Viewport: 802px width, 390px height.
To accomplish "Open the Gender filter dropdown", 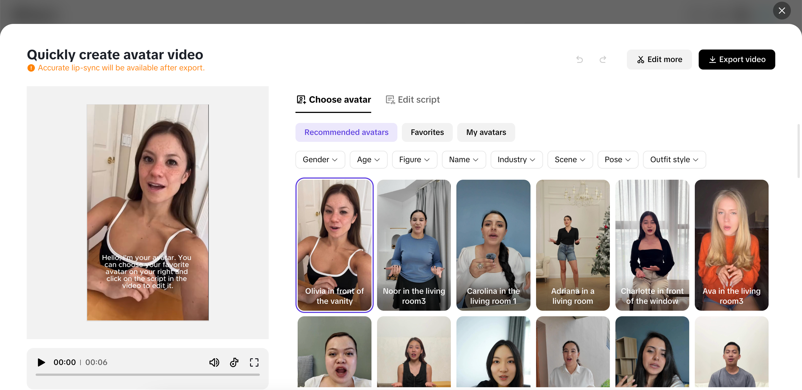I will 320,159.
